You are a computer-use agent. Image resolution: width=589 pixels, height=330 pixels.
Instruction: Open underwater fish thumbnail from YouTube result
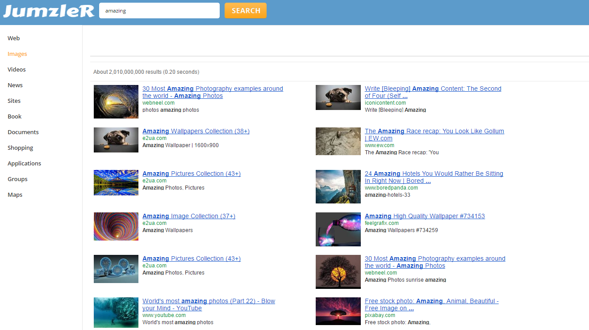[116, 313]
